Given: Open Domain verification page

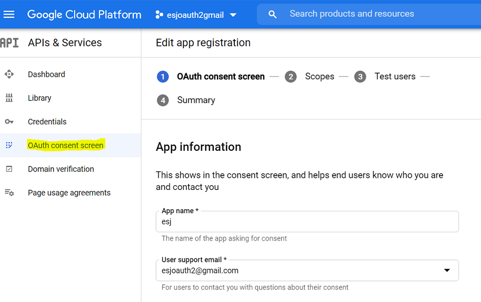Looking at the screenshot, I should click(x=61, y=169).
